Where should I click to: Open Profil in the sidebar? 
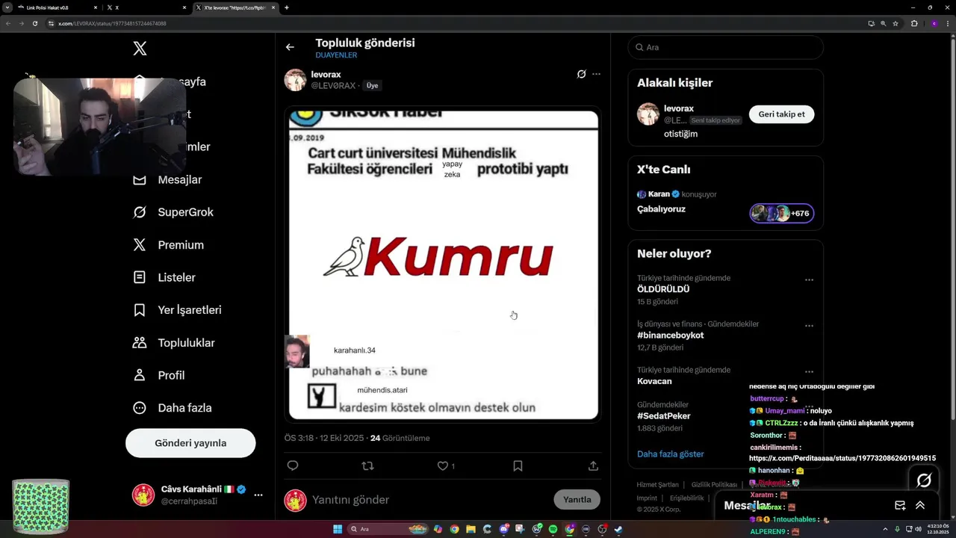pos(158,375)
